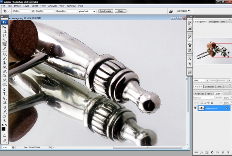Click the Go to Bridge icon
This screenshot has width=232, height=156.
click(x=171, y=11)
